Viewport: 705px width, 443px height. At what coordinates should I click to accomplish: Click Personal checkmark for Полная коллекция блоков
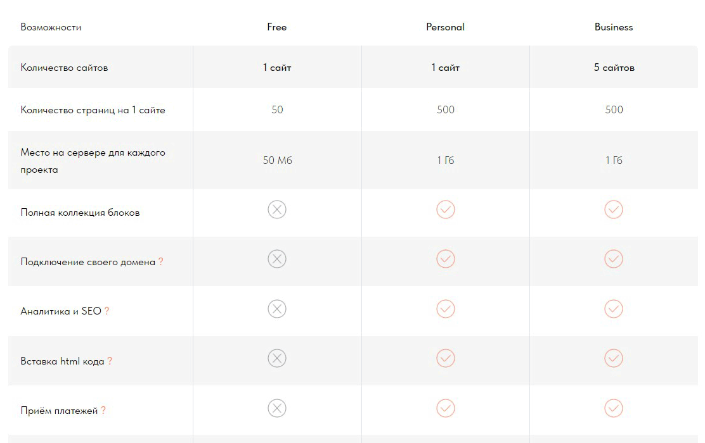[x=446, y=209]
